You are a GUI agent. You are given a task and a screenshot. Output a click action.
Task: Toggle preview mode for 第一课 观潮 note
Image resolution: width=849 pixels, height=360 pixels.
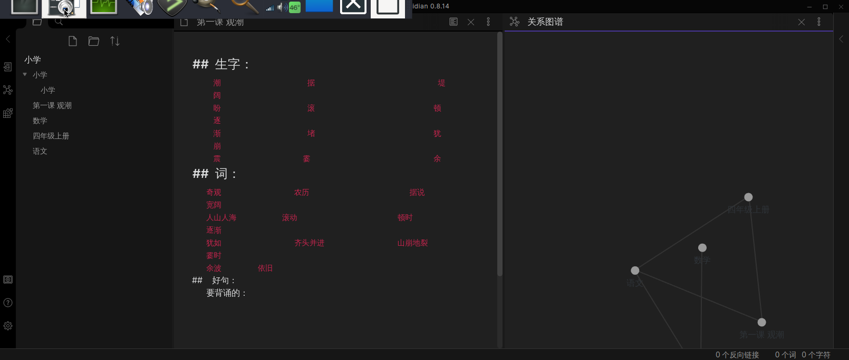tap(454, 22)
